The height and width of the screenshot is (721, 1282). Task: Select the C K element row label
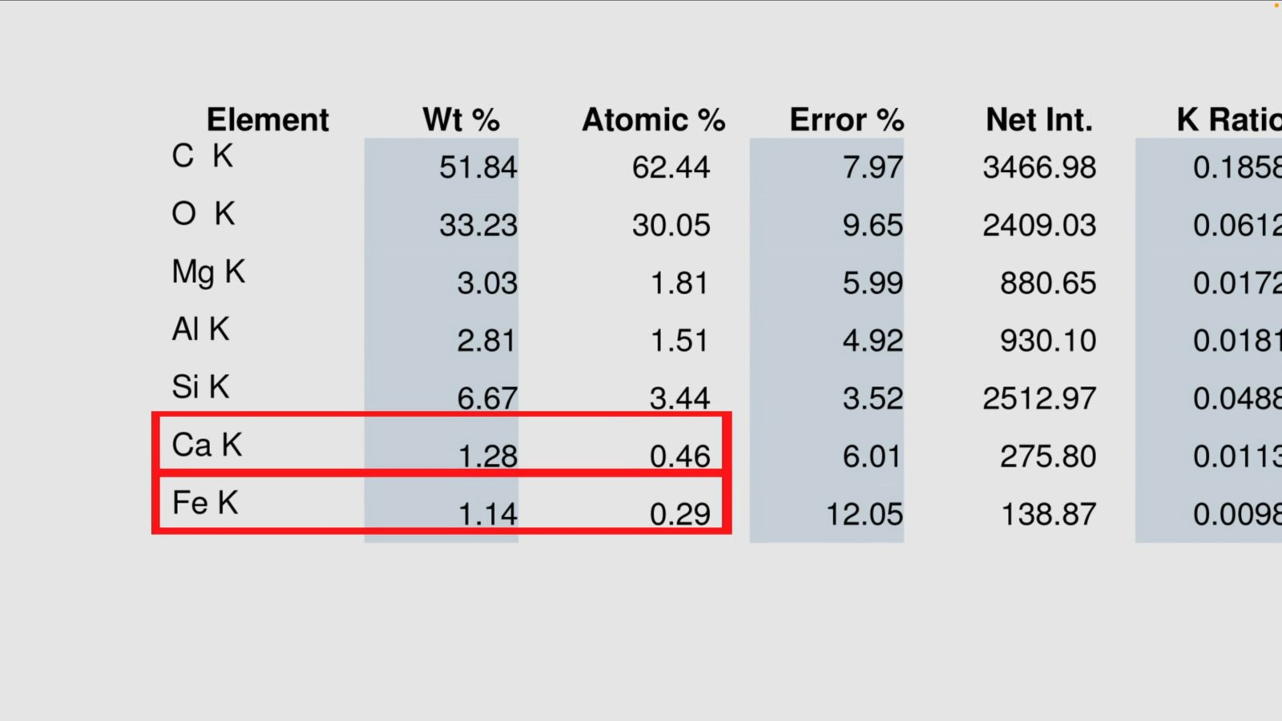pyautogui.click(x=202, y=156)
